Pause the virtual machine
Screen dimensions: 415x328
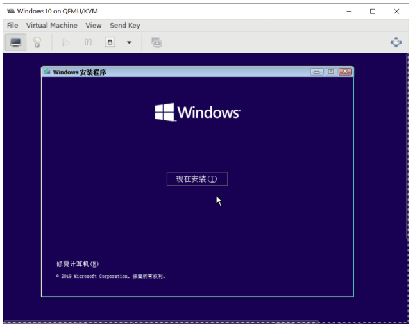point(88,42)
